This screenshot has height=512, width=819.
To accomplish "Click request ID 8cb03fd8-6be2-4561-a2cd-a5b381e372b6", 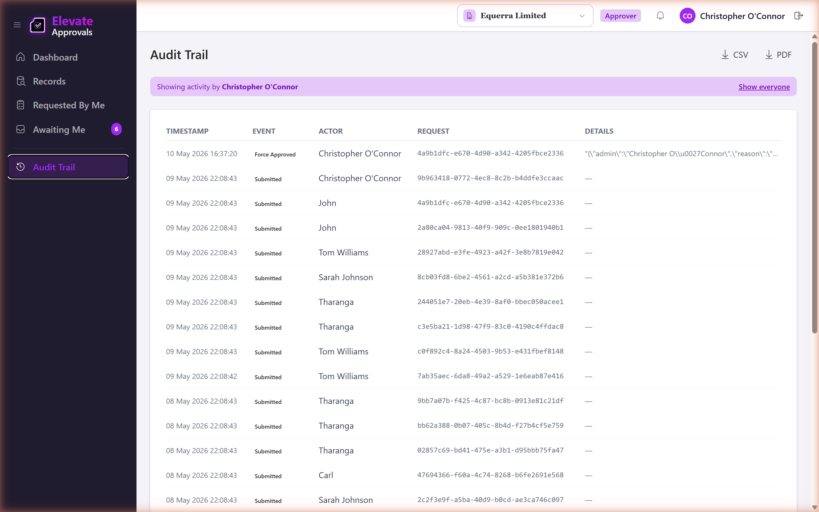I will pos(490,277).
